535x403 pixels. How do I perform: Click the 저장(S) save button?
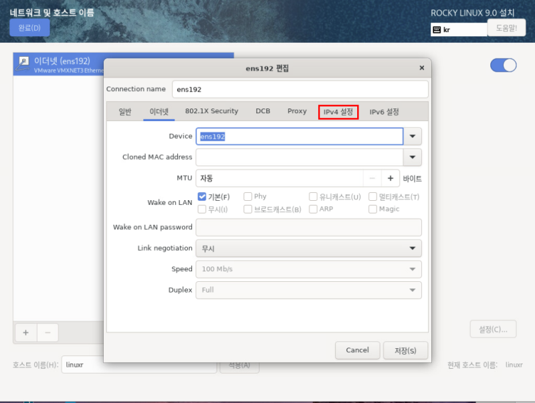pyautogui.click(x=405, y=350)
